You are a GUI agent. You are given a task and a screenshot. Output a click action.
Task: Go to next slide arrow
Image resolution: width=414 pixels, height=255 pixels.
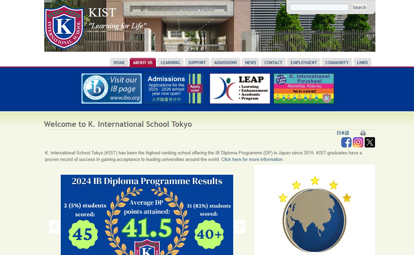pos(239,227)
